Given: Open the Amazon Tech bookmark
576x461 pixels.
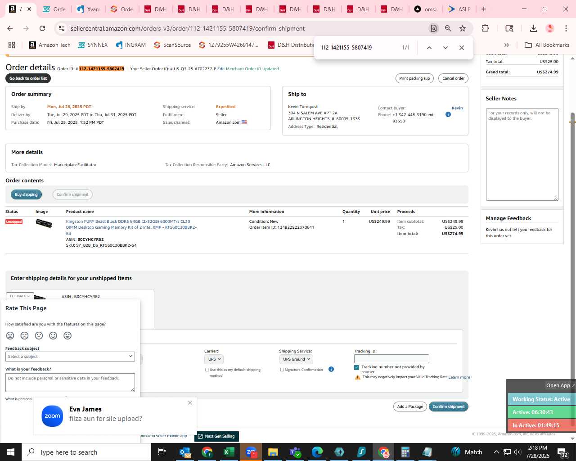Looking at the screenshot, I should tap(49, 45).
